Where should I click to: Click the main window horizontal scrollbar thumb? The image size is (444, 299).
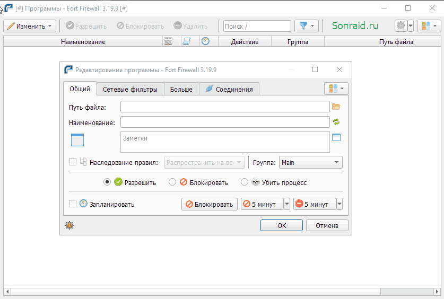(x=196, y=292)
